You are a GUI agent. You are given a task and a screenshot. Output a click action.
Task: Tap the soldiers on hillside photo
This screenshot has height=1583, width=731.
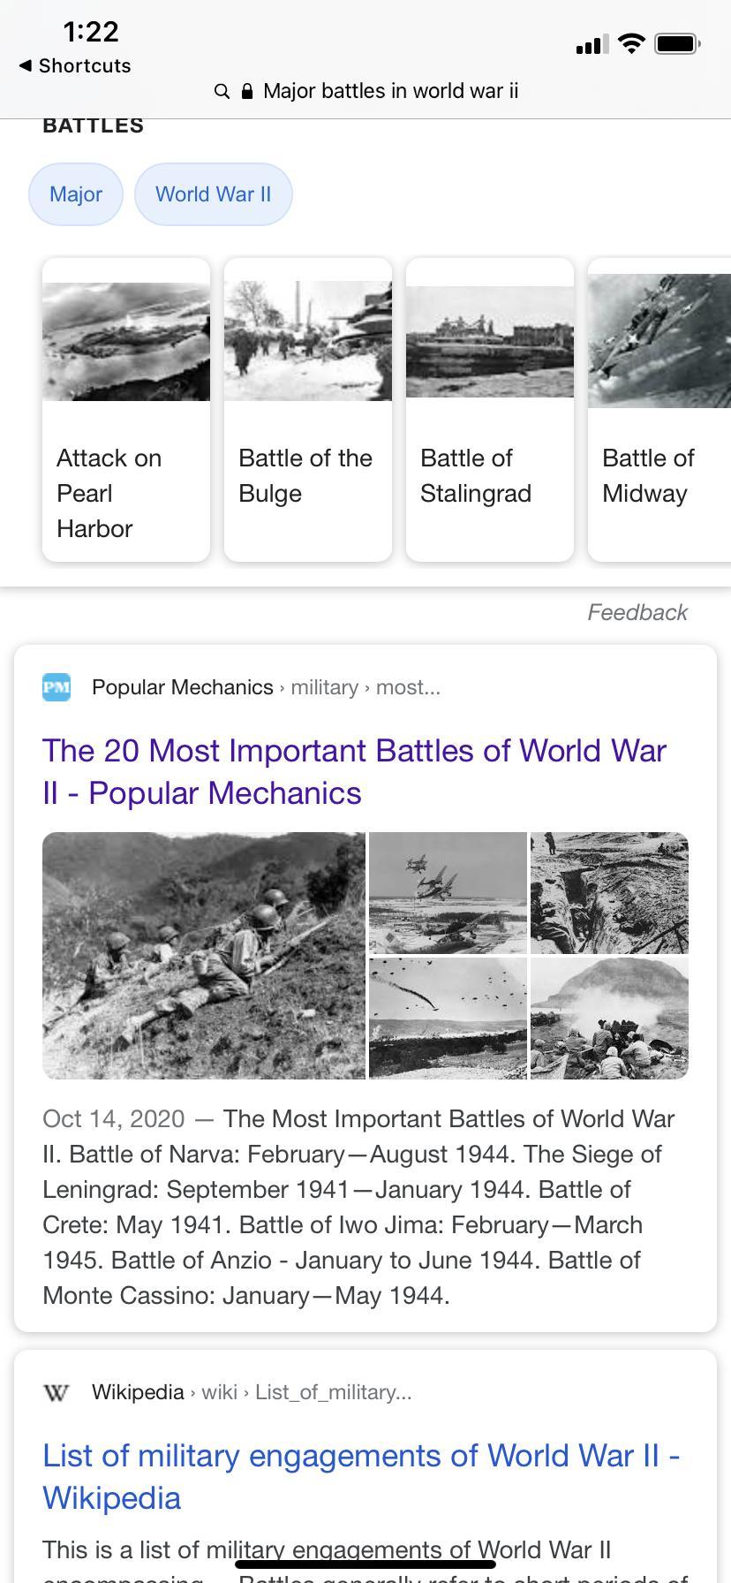204,955
